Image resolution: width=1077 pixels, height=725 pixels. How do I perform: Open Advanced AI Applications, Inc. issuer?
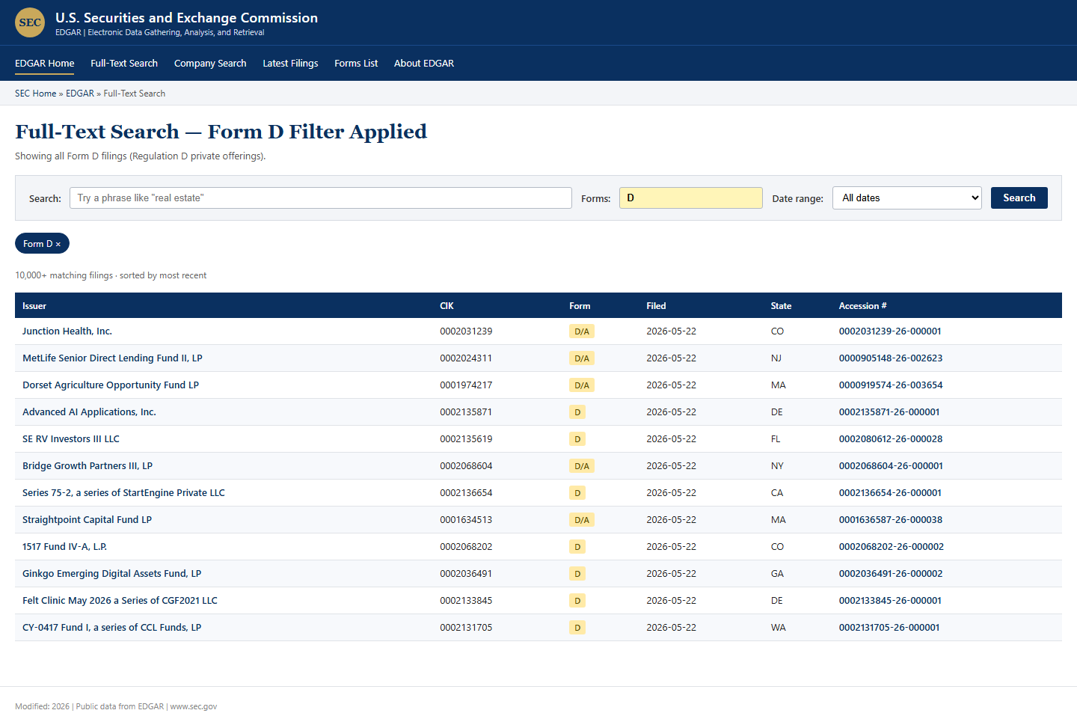[x=89, y=412]
